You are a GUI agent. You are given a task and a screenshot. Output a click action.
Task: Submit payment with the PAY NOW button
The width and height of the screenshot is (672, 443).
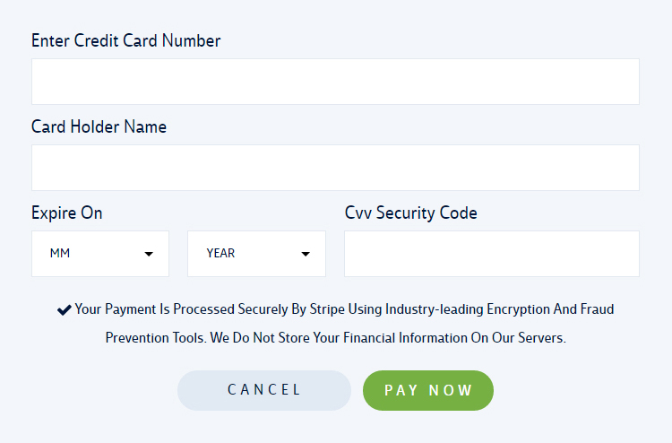pos(428,390)
